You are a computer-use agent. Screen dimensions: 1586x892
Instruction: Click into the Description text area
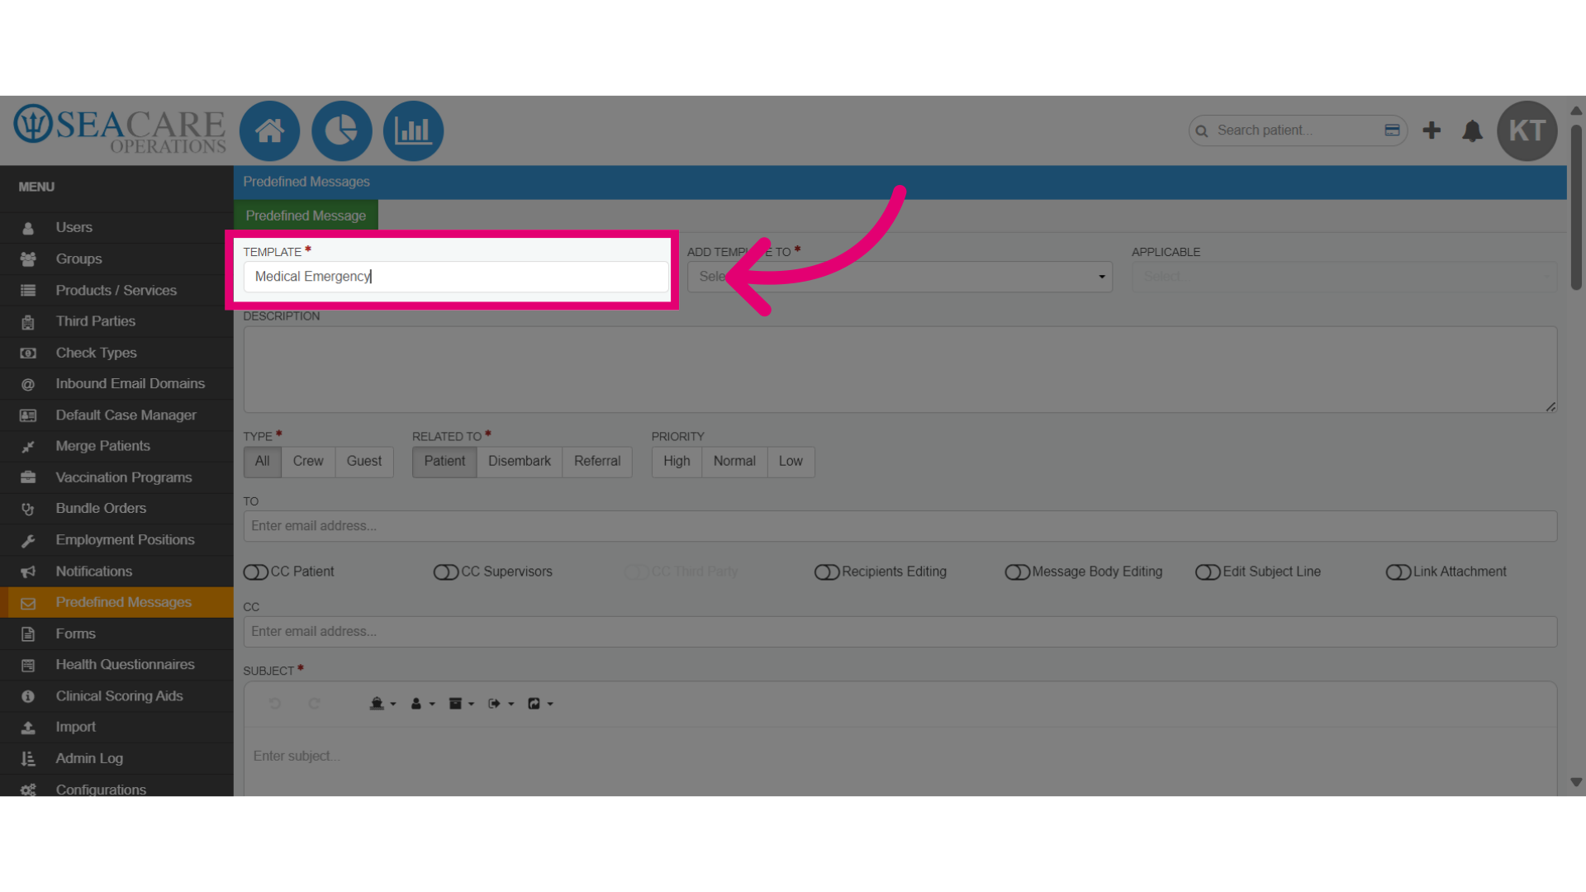(x=900, y=369)
